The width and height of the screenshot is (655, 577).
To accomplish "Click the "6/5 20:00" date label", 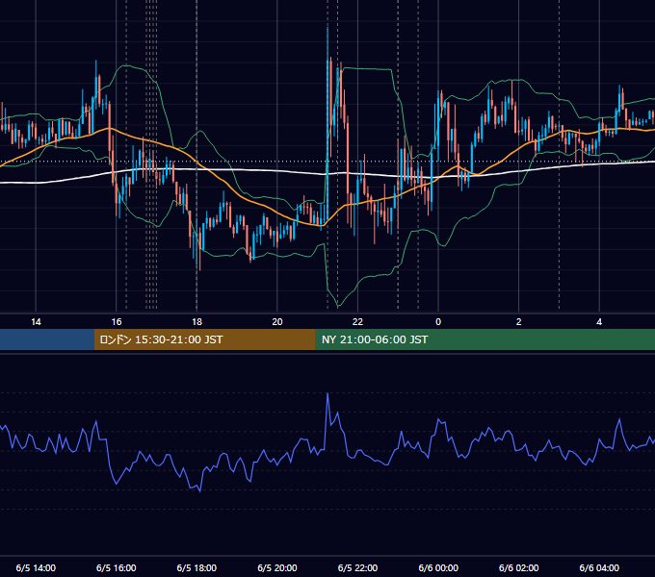I will point(277,567).
